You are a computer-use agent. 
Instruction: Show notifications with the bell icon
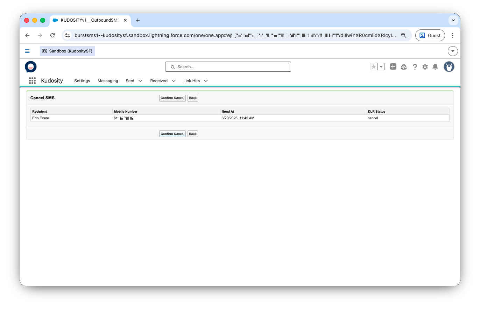(x=435, y=67)
